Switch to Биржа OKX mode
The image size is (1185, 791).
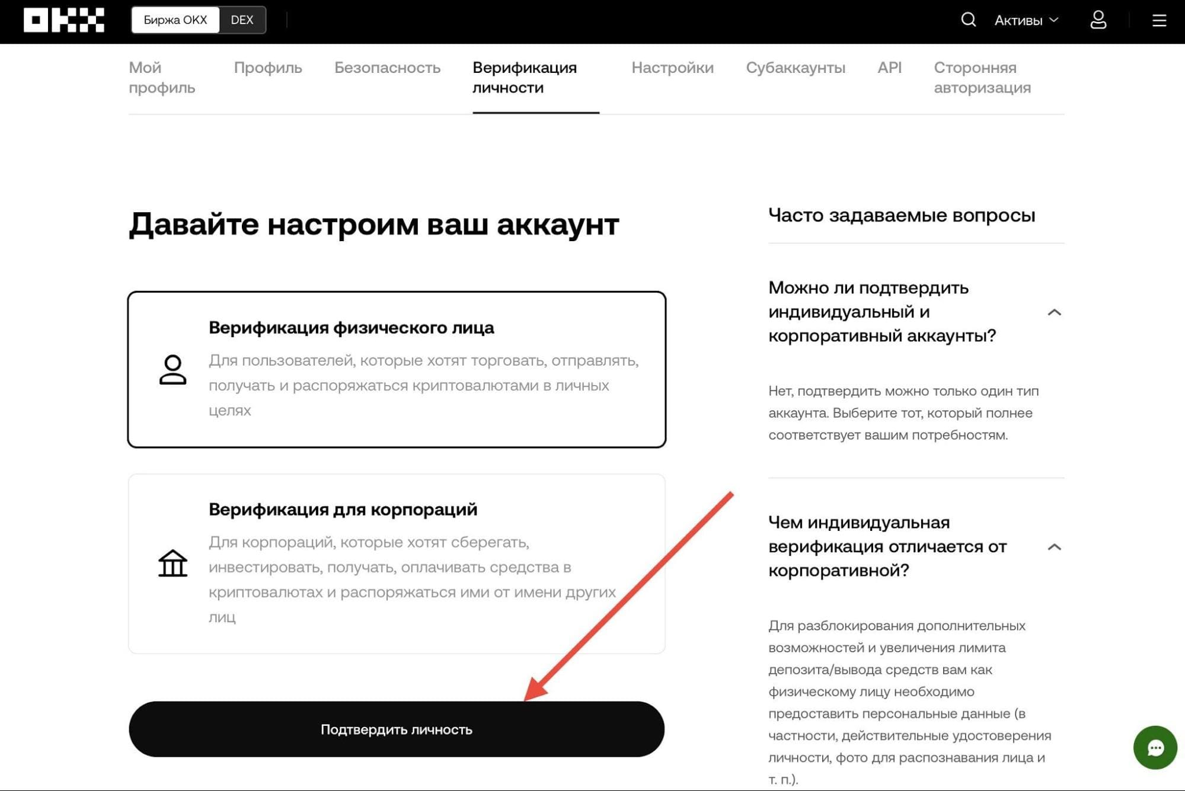click(175, 20)
